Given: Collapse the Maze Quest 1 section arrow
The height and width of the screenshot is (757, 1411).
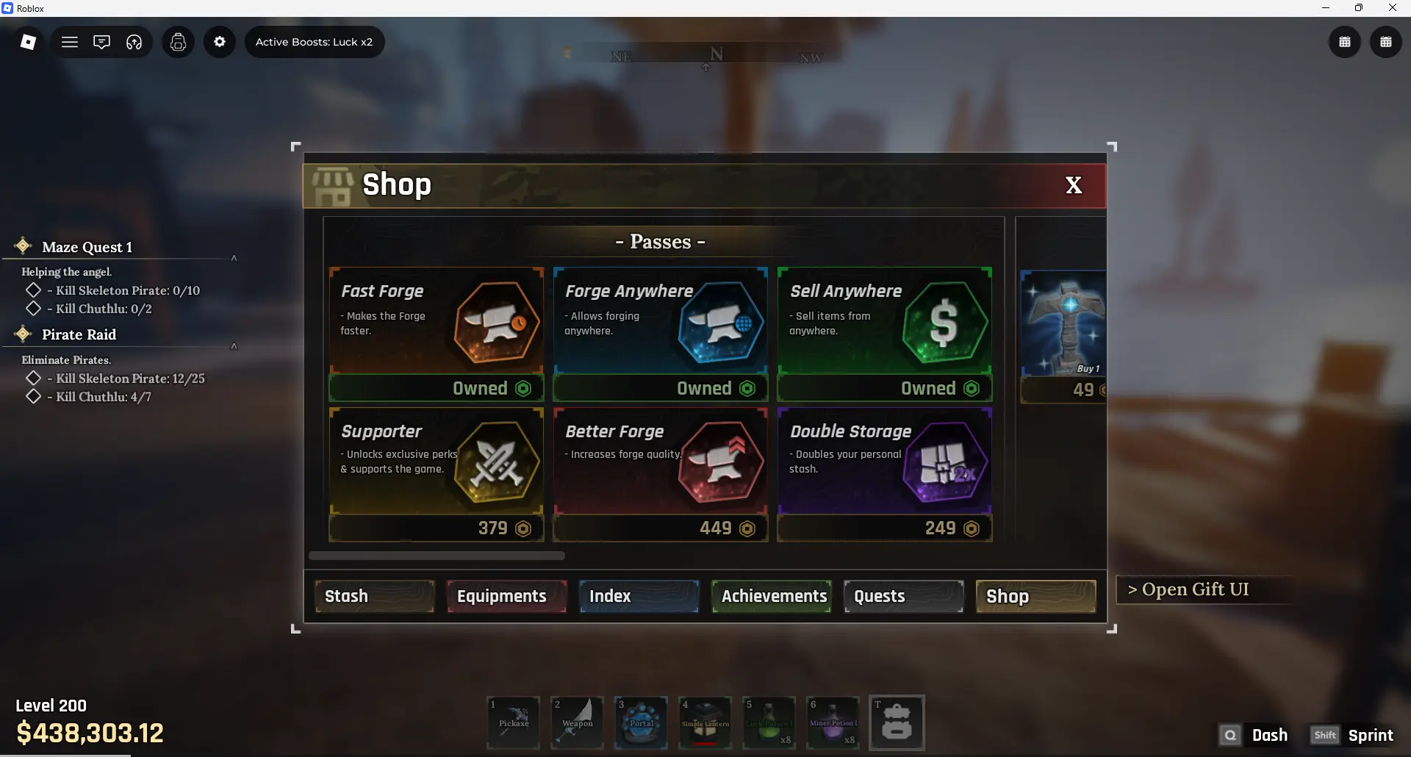Looking at the screenshot, I should click(234, 258).
